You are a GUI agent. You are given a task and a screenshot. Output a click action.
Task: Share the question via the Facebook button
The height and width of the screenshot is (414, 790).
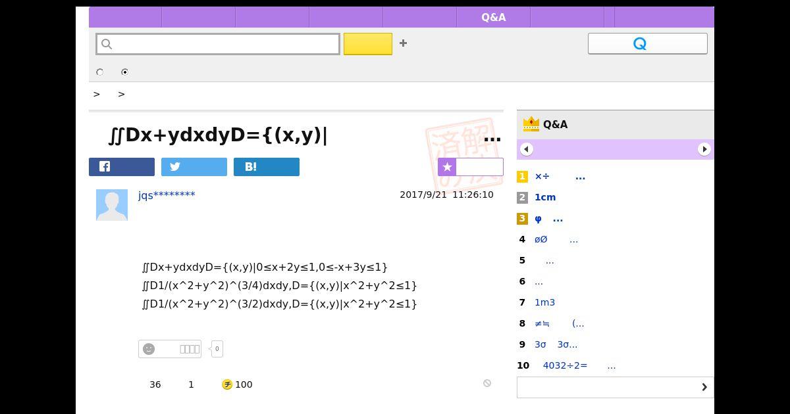(x=122, y=167)
